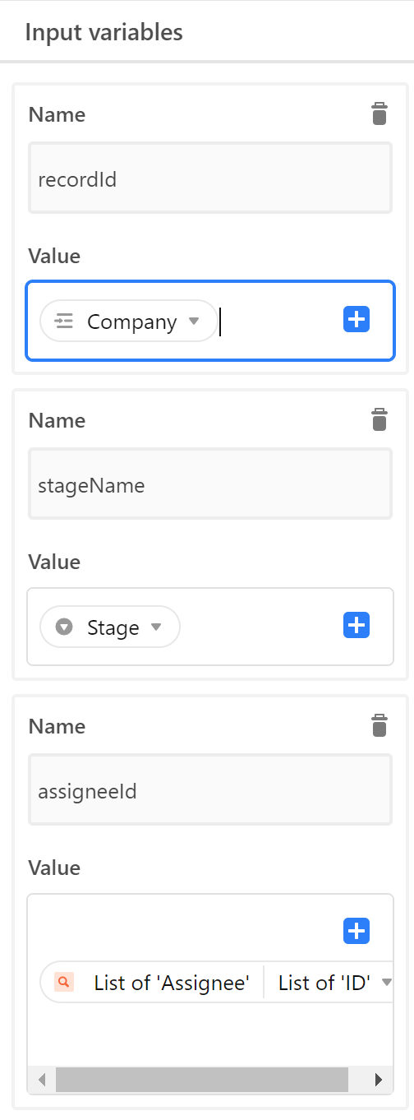Viewport: 414px width, 1120px height.
Task: Delete the stageName input variable
Action: pos(379,420)
